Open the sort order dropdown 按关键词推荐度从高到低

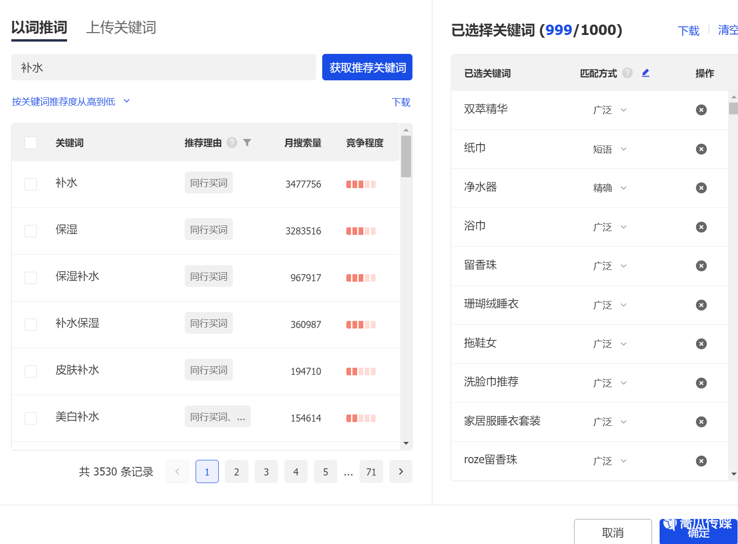(70, 102)
